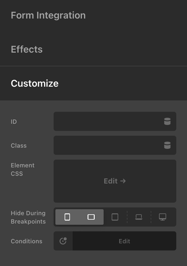Image resolution: width=187 pixels, height=266 pixels.
Task: Open the Element CSS editor via Edit →
Action: click(115, 181)
